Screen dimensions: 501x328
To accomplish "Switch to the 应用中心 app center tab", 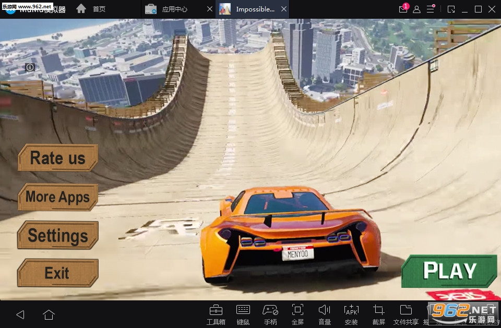I will [174, 9].
